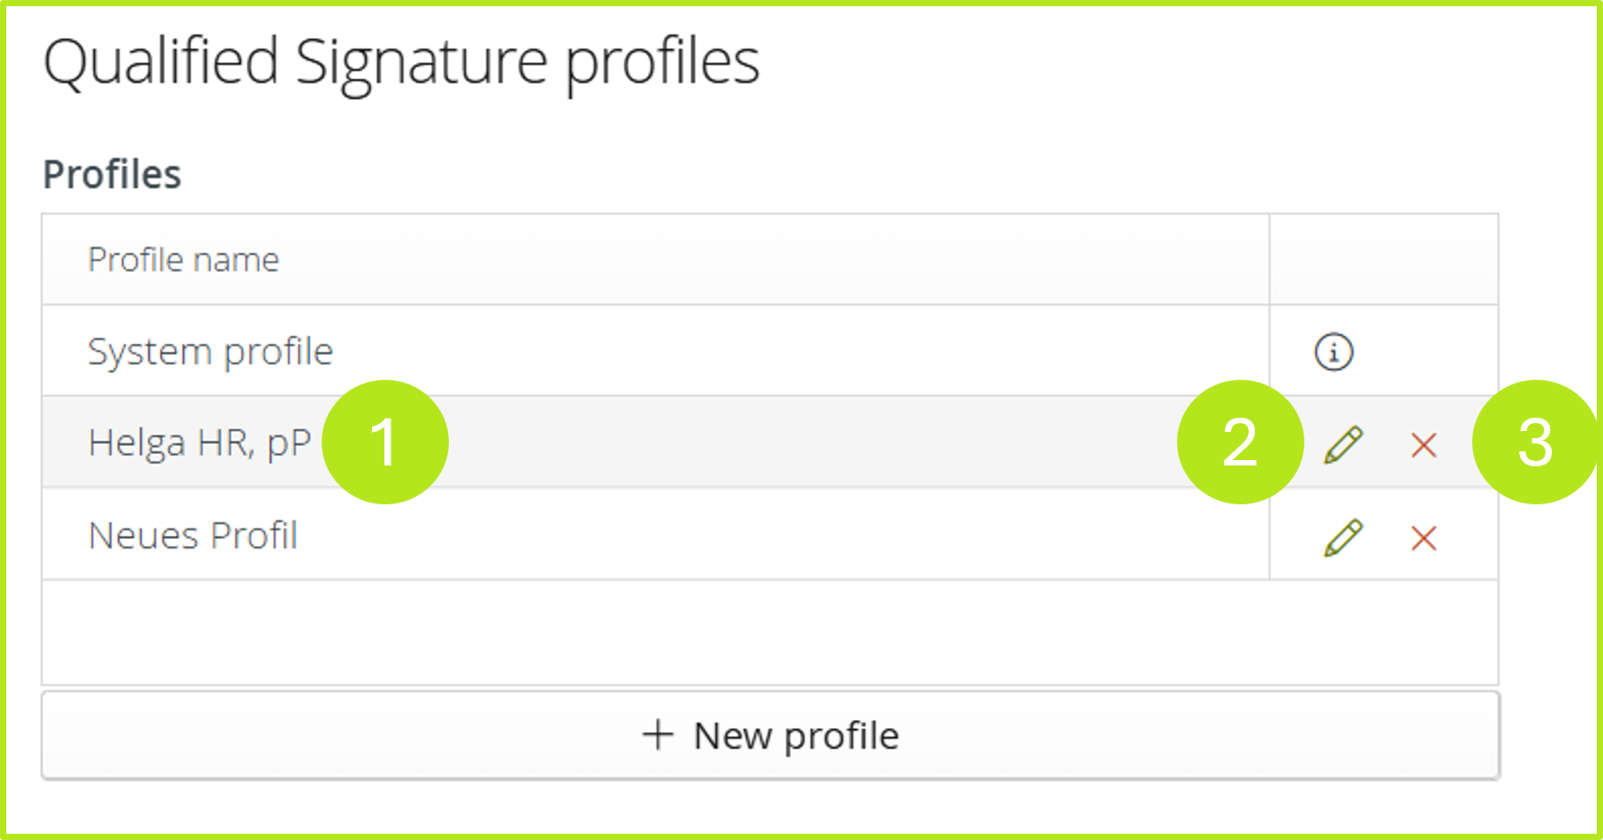Viewport: 1603px width, 840px height.
Task: Click the Qualified Signature profiles title
Action: [x=403, y=60]
